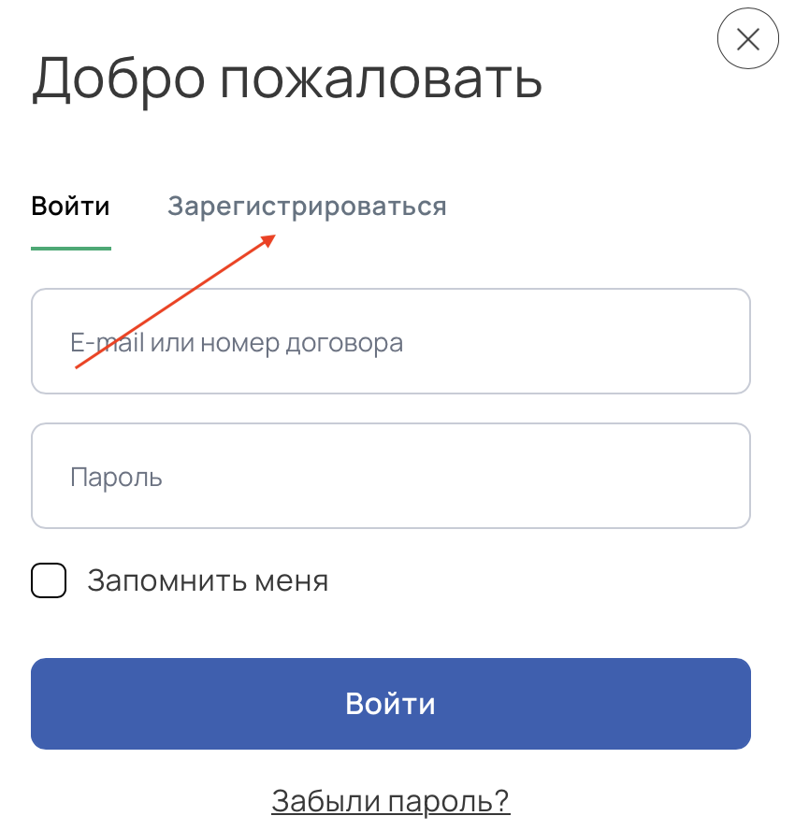Switch to the Зарегистрироваться tab

point(307,206)
